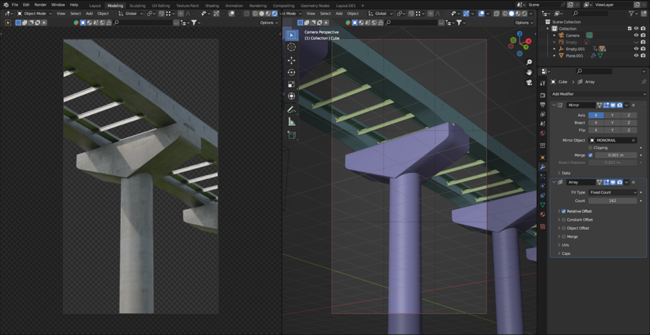Screen dimensions: 650x335
Task: Select the Move tool
Action: pyautogui.click(x=292, y=61)
